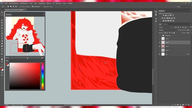This screenshot has width=192, height=108.
Task: Open the Изображение menu
Action: click(24, 3)
